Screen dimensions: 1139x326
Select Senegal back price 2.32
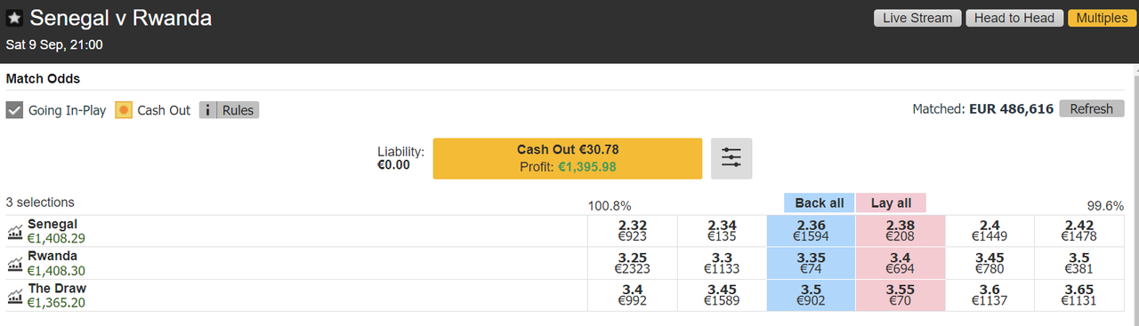click(x=633, y=231)
